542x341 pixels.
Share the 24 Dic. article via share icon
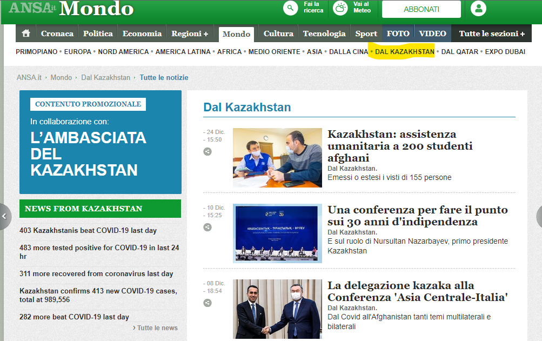tap(208, 151)
